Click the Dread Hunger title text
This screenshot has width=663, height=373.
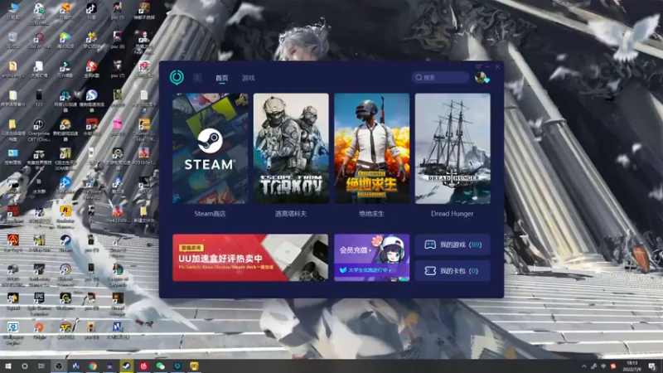[452, 214]
